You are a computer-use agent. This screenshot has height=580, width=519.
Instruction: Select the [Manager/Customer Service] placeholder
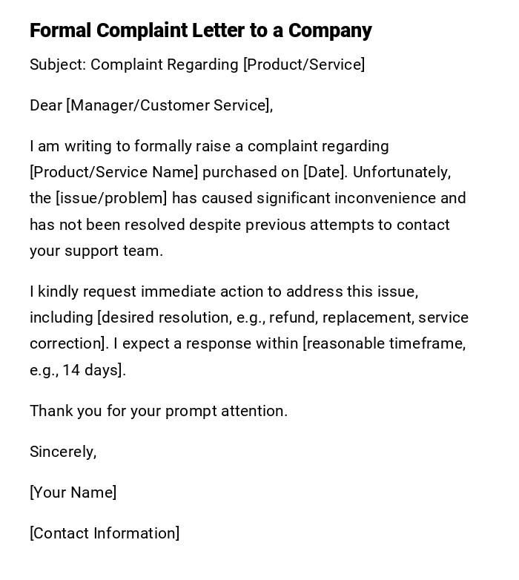coord(168,105)
